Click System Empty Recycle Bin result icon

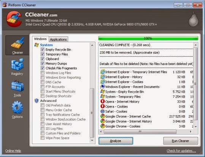click(x=103, y=92)
